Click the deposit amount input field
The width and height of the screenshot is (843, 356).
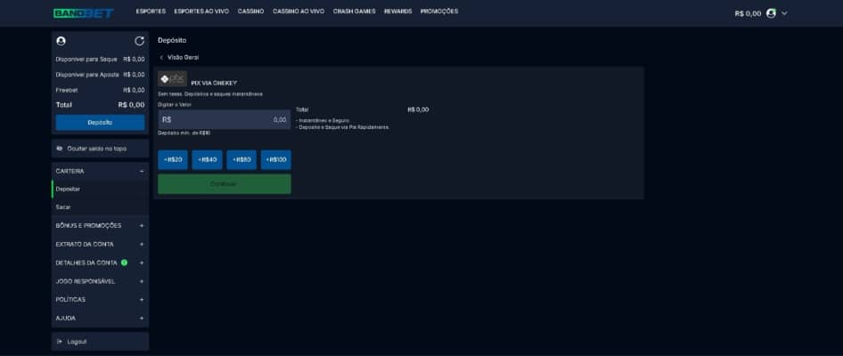click(225, 120)
